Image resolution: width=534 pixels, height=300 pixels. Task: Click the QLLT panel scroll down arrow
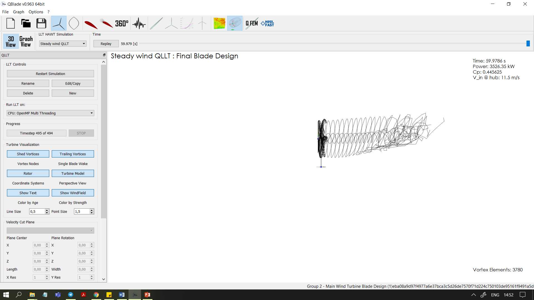coord(104,279)
